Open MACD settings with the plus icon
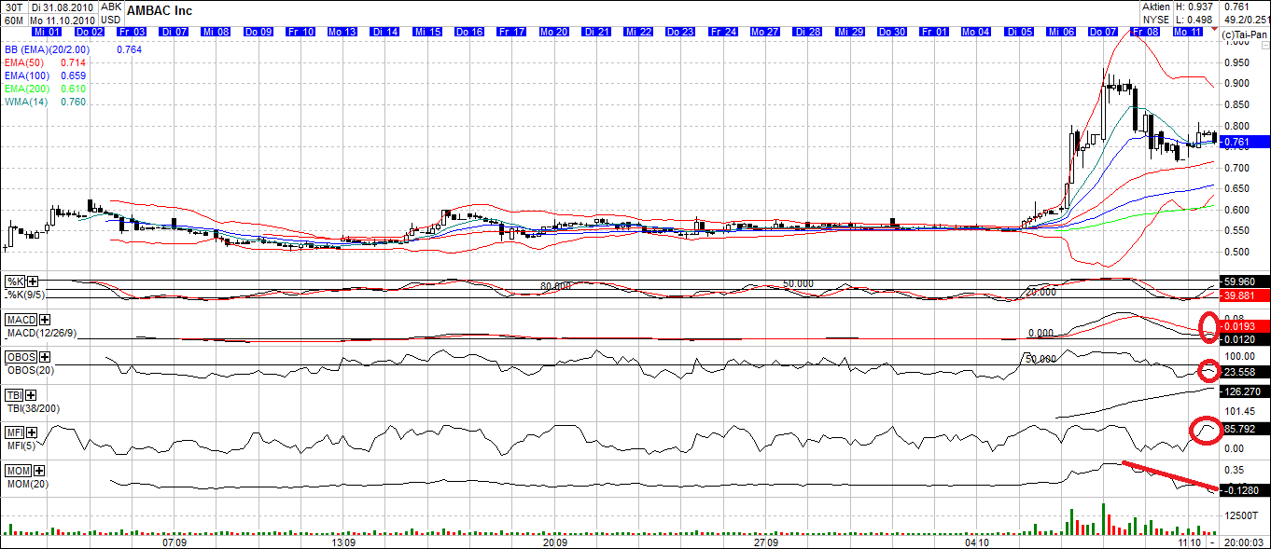The image size is (1271, 549). click(x=44, y=320)
